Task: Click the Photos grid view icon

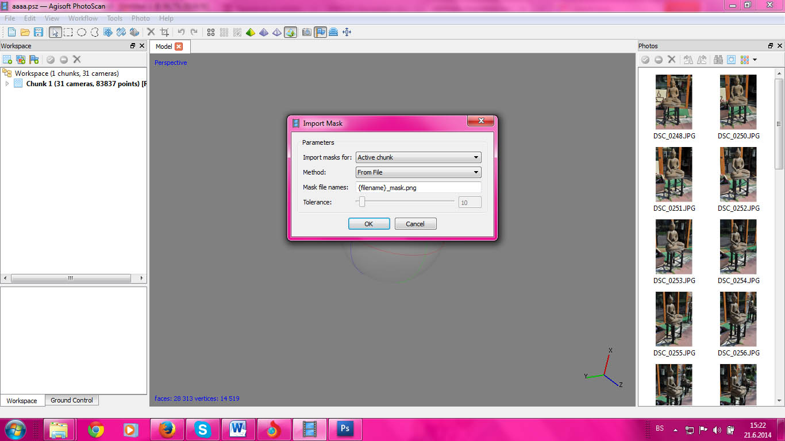Action: tap(745, 59)
